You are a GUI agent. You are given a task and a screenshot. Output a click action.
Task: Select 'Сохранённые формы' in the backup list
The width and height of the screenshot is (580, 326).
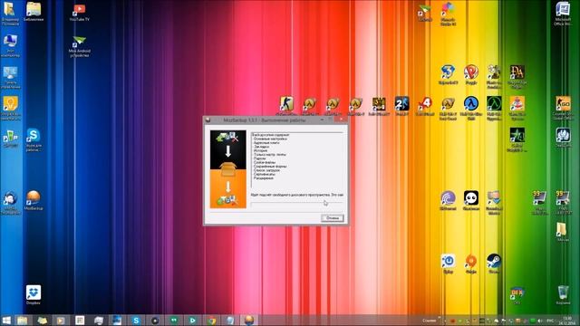tap(270, 167)
